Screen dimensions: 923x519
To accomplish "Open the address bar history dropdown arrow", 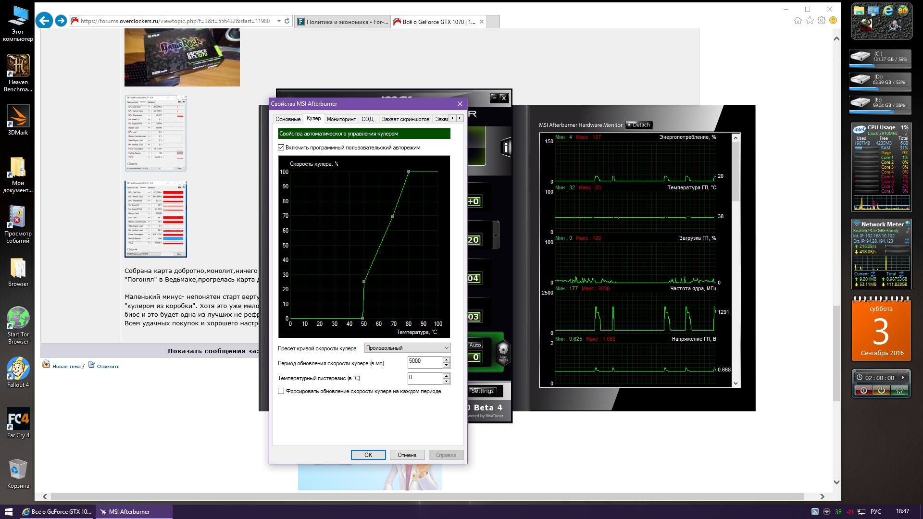I will pos(279,21).
